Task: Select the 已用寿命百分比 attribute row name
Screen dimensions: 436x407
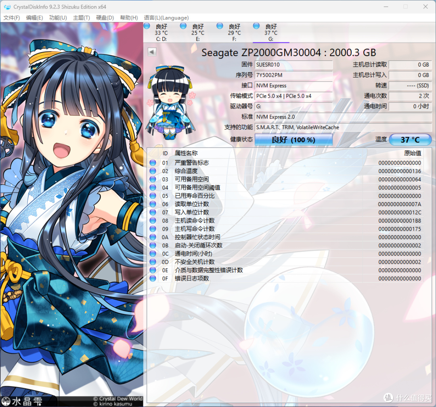Action: click(x=195, y=196)
